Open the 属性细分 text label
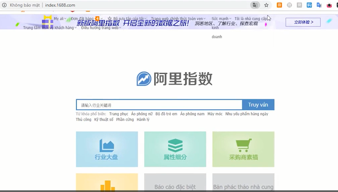Viewport: 338px width, 192px height. [175, 157]
